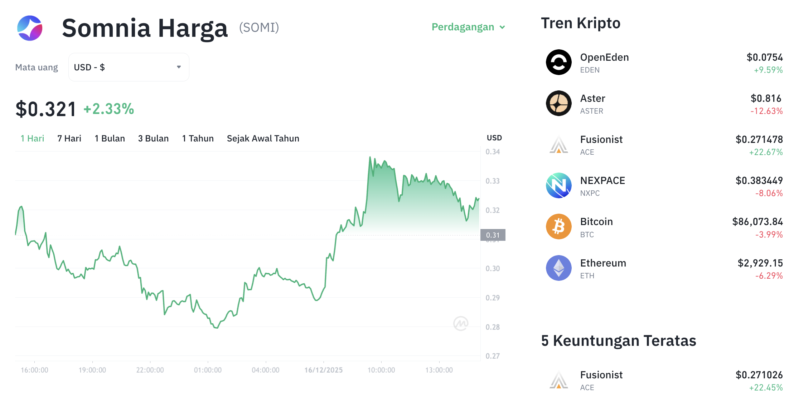Open the USD currency dropdown
789x398 pixels.
point(128,67)
